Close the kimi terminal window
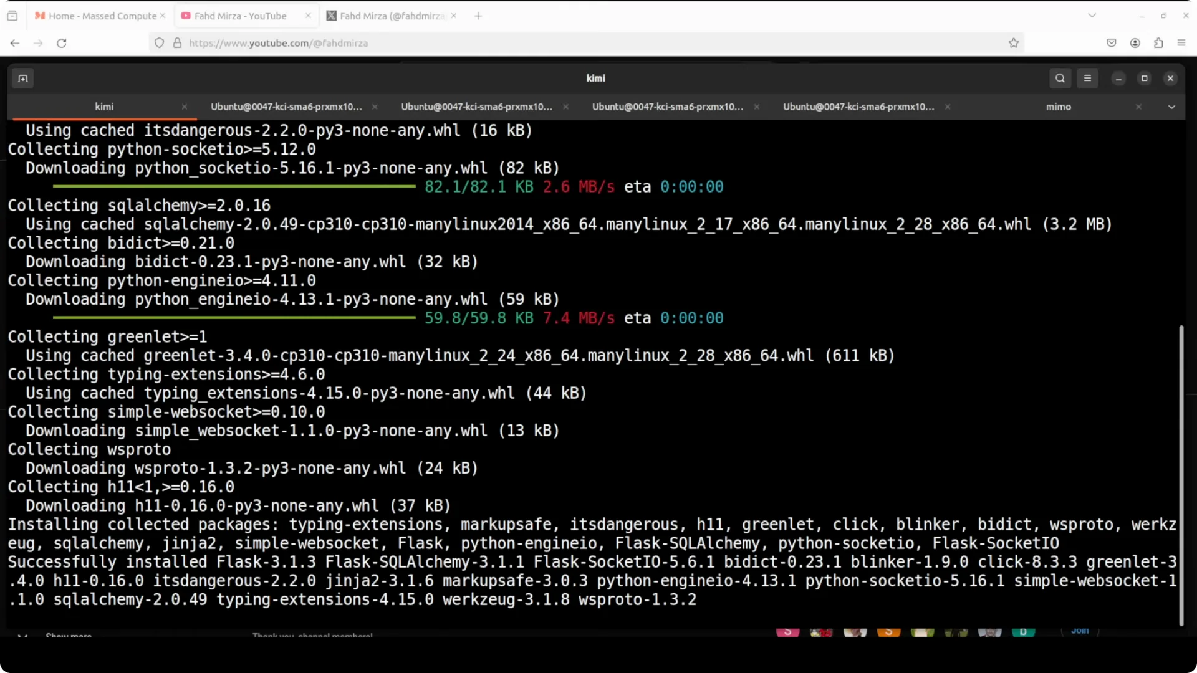 click(1170, 79)
